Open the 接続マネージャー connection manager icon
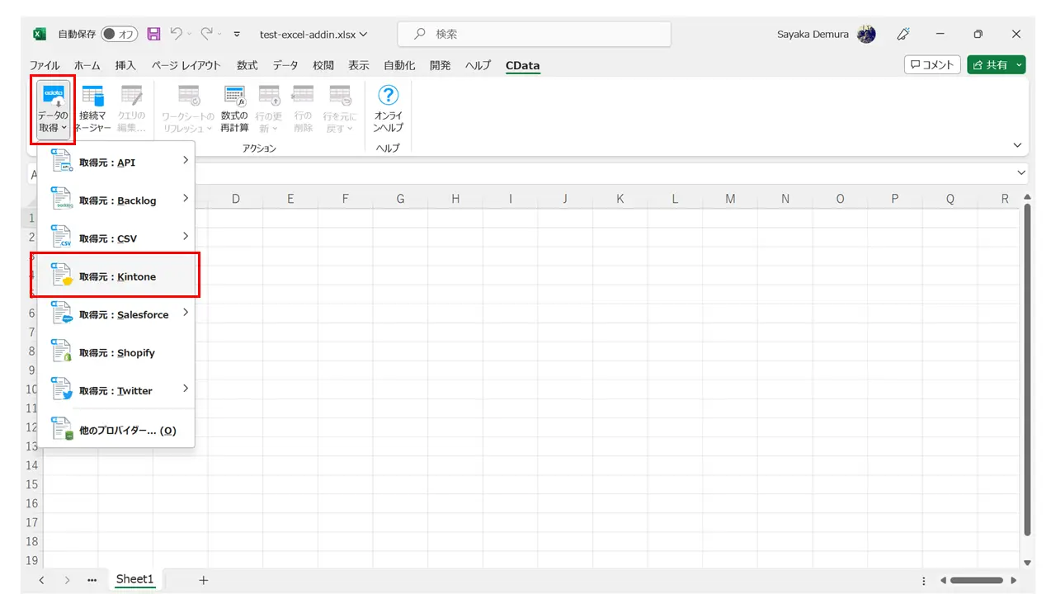 point(93,109)
